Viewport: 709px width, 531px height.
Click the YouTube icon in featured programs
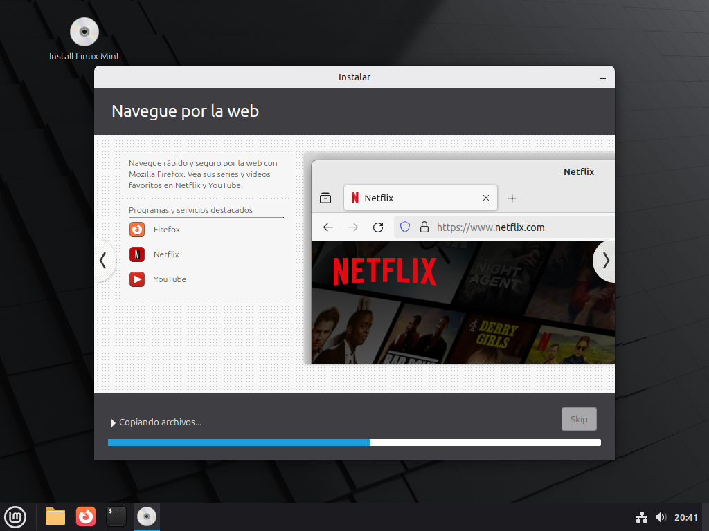coord(137,279)
